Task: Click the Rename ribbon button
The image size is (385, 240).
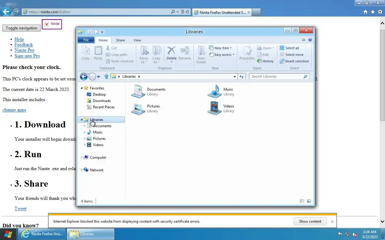Action: [185, 53]
